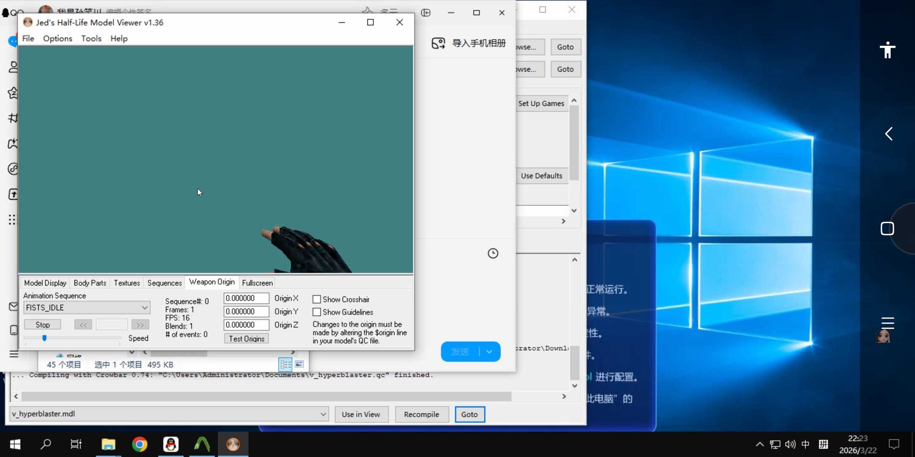Click the chat history clock icon

[x=493, y=253]
